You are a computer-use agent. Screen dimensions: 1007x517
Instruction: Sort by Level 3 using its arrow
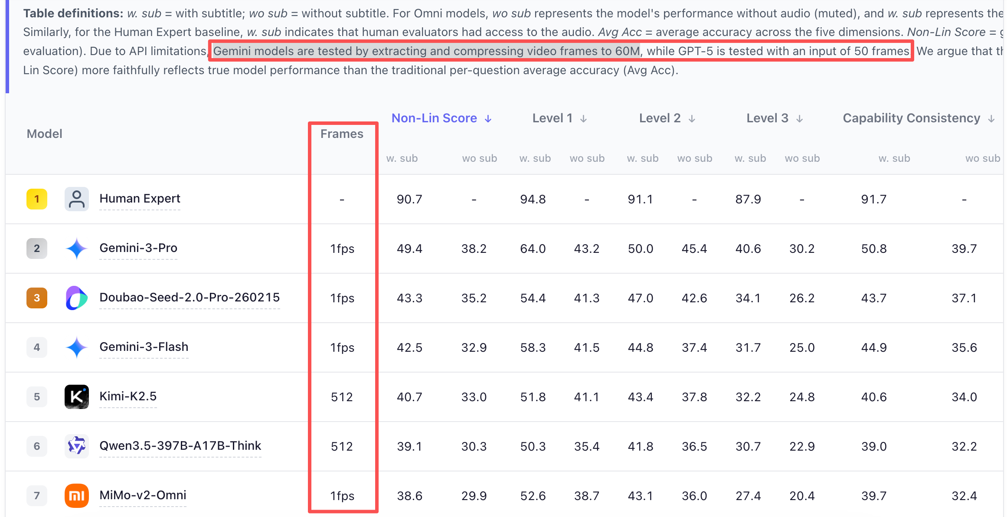(800, 119)
